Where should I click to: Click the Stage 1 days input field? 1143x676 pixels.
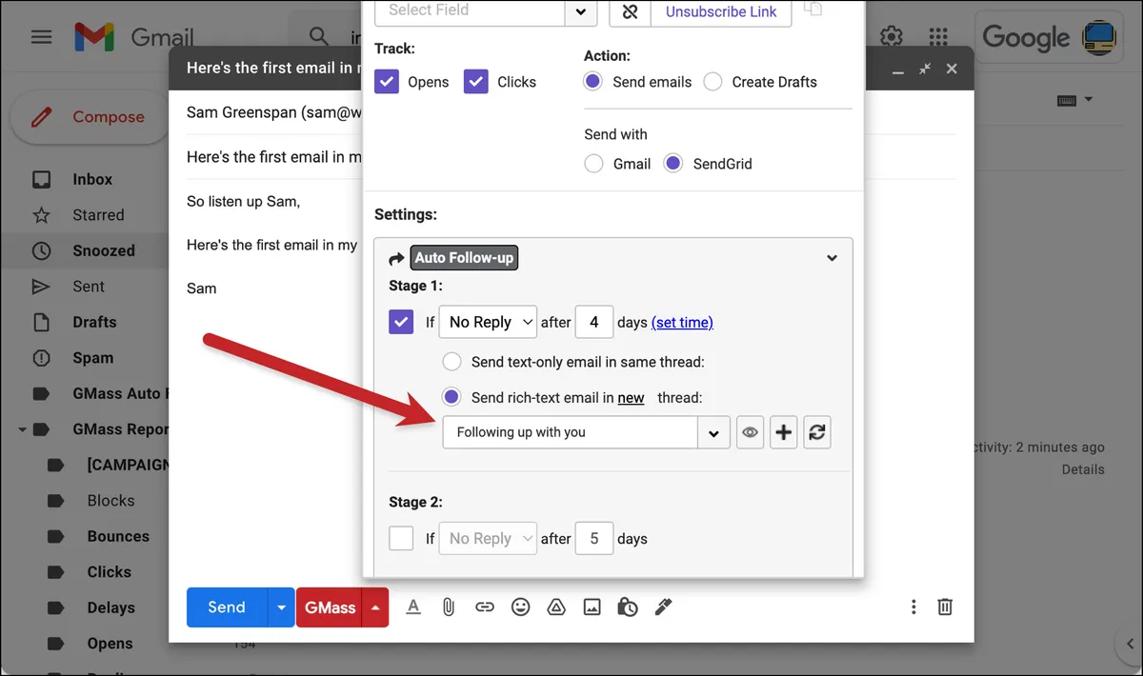pos(594,322)
